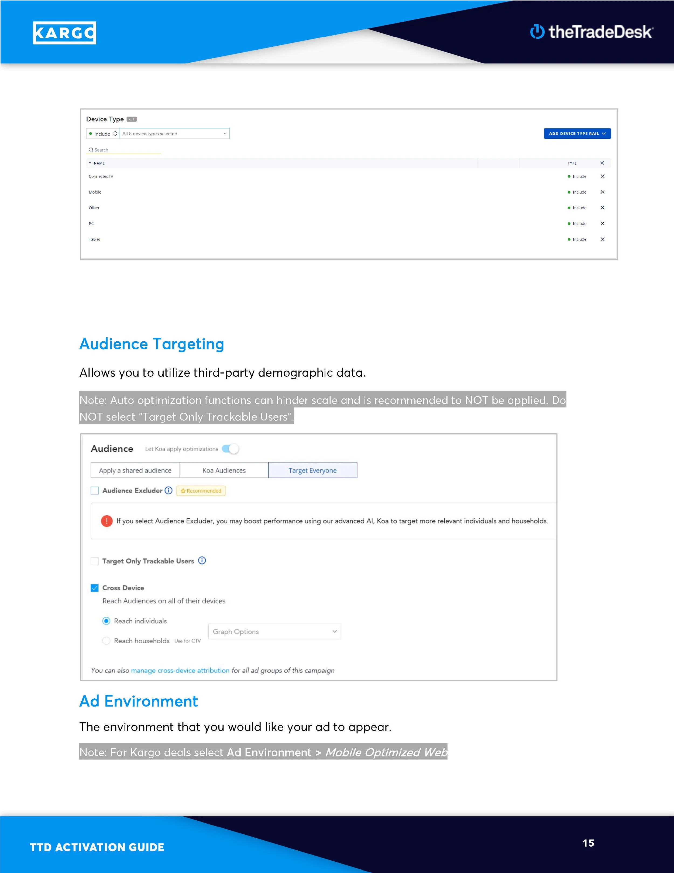This screenshot has width=674, height=873.
Task: Uncheck the Cross Device checkbox
Action: click(x=95, y=587)
